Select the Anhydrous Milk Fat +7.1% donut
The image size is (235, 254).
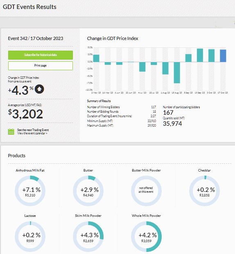pyautogui.click(x=30, y=191)
